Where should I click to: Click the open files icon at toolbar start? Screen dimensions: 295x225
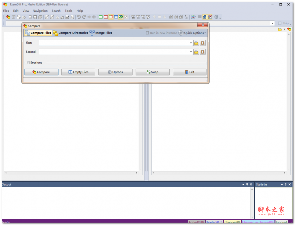point(8,17)
